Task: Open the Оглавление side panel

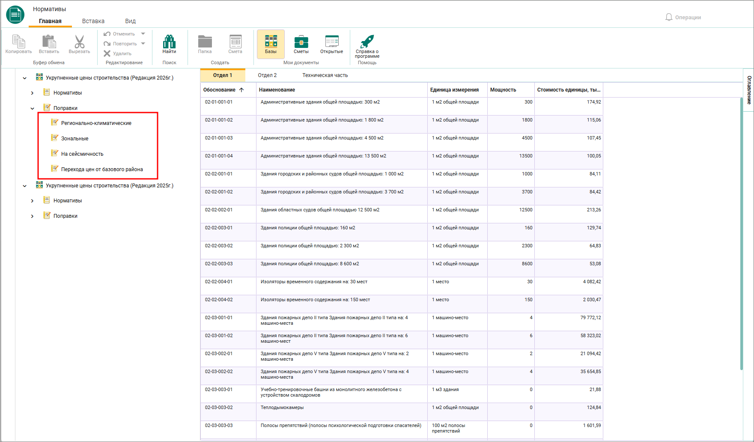Action: [x=749, y=90]
